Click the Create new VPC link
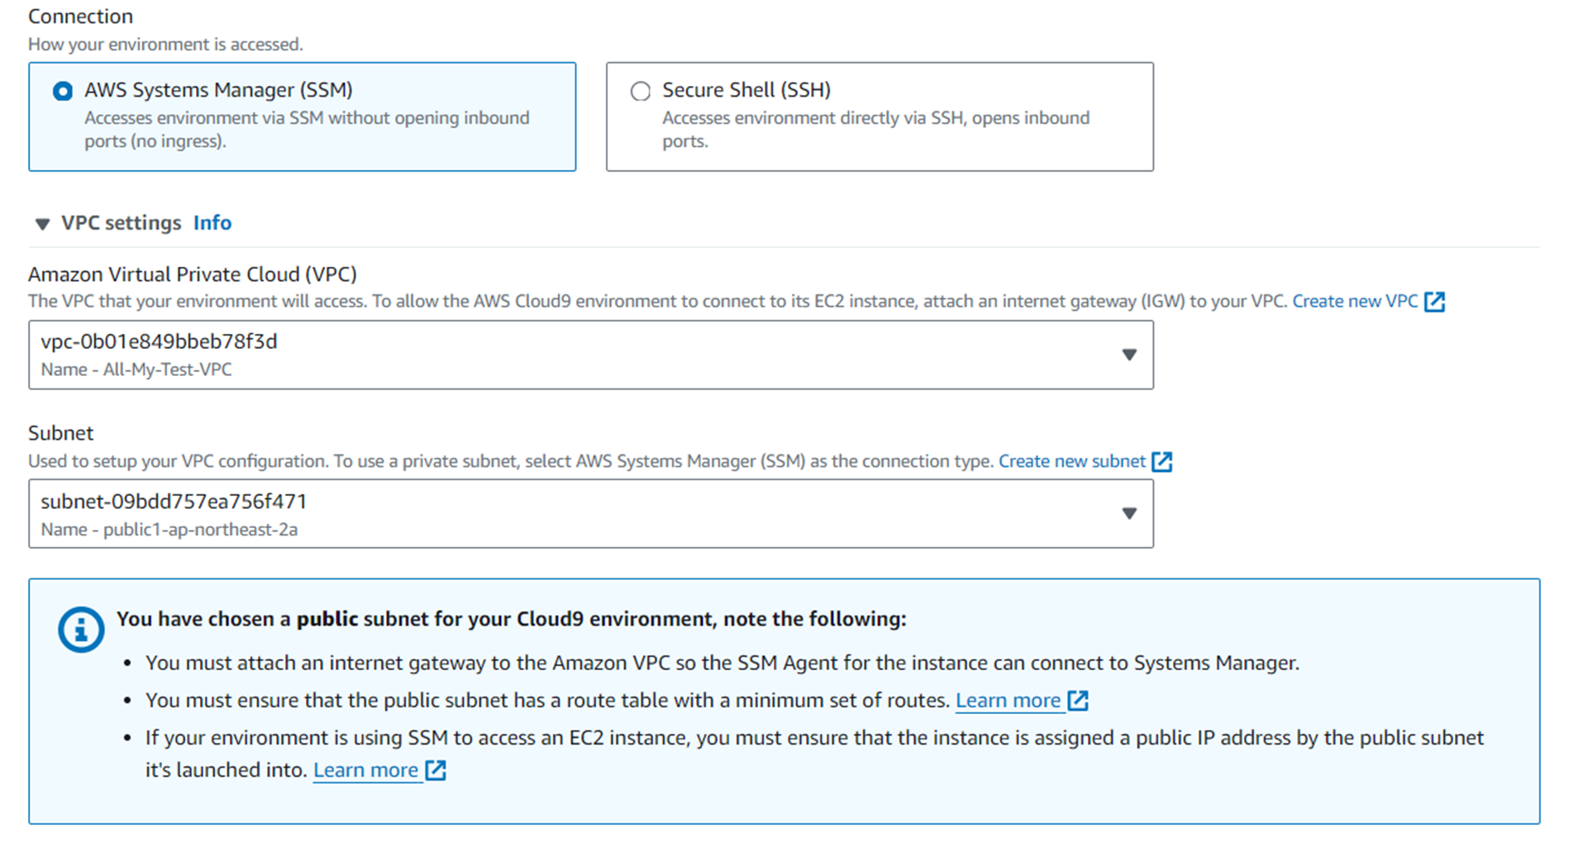This screenshot has width=1569, height=862. click(1354, 302)
